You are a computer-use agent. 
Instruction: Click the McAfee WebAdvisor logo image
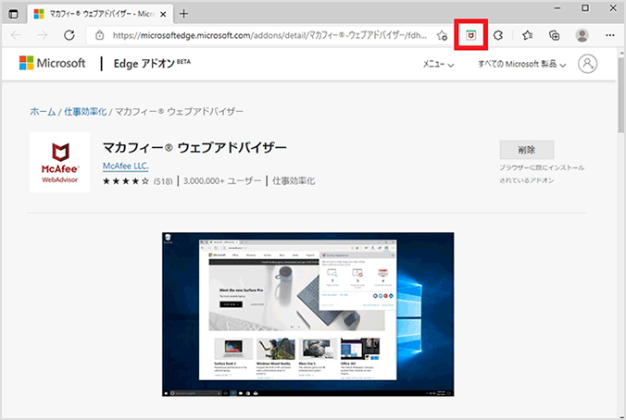(x=60, y=162)
